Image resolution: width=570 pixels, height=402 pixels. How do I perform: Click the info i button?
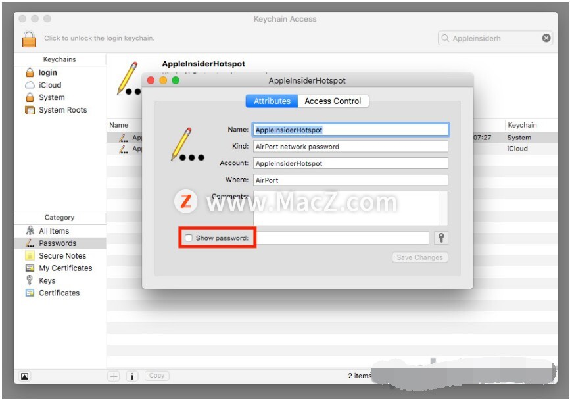coord(132,376)
